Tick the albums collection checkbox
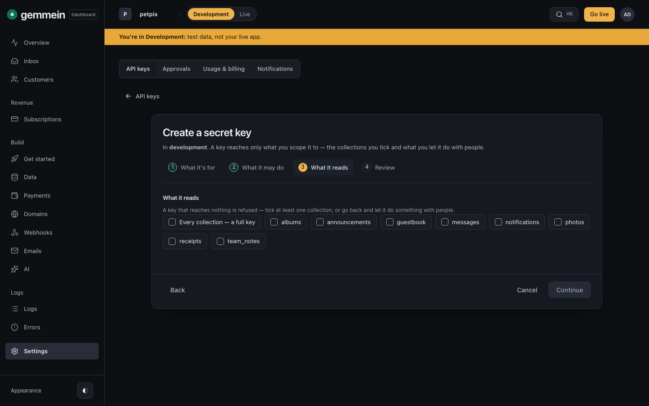The image size is (649, 406). [x=274, y=222]
